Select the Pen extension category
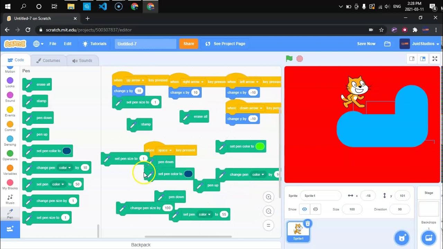 coord(10,214)
